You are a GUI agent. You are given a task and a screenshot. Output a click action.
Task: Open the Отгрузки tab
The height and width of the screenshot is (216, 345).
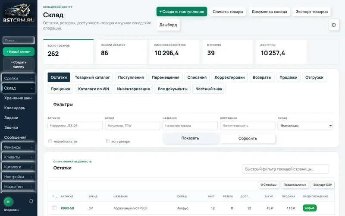click(x=314, y=77)
